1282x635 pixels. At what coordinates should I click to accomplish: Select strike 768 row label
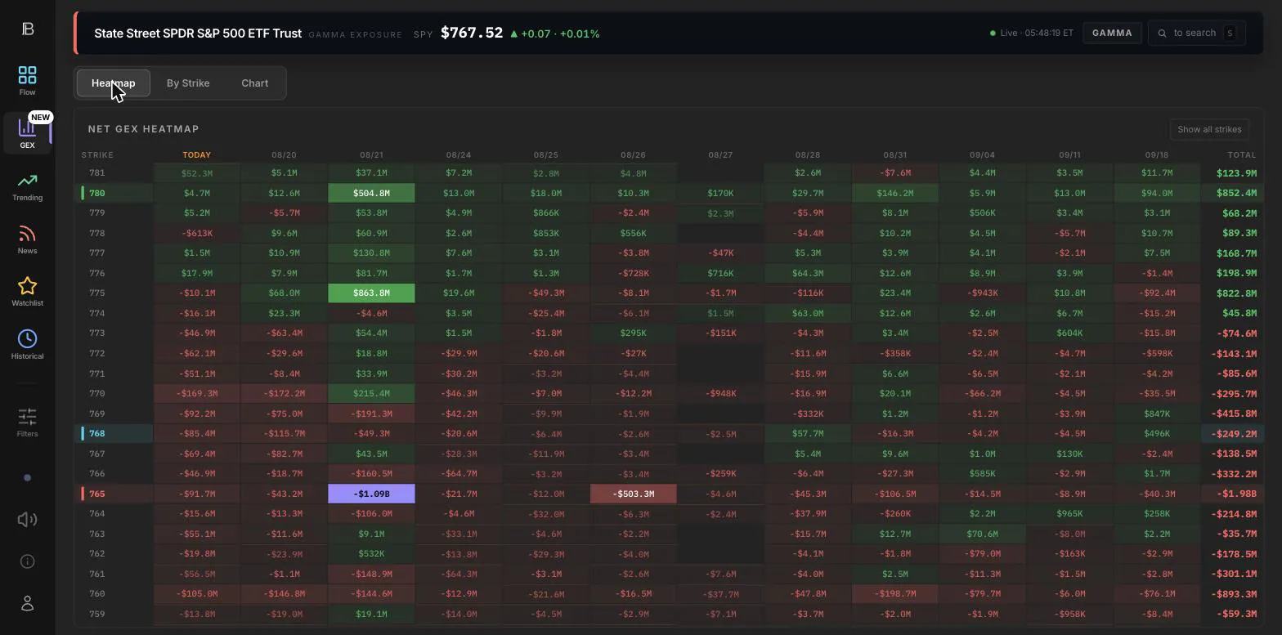click(96, 433)
